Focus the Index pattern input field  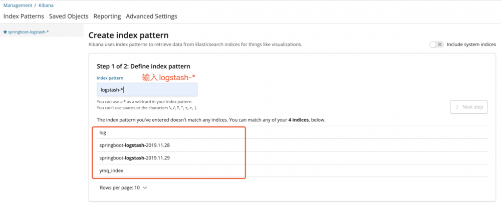click(147, 90)
